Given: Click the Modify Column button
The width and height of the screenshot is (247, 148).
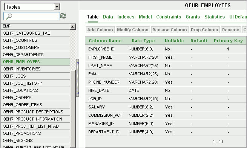Looking at the screenshot, I should (x=133, y=30).
